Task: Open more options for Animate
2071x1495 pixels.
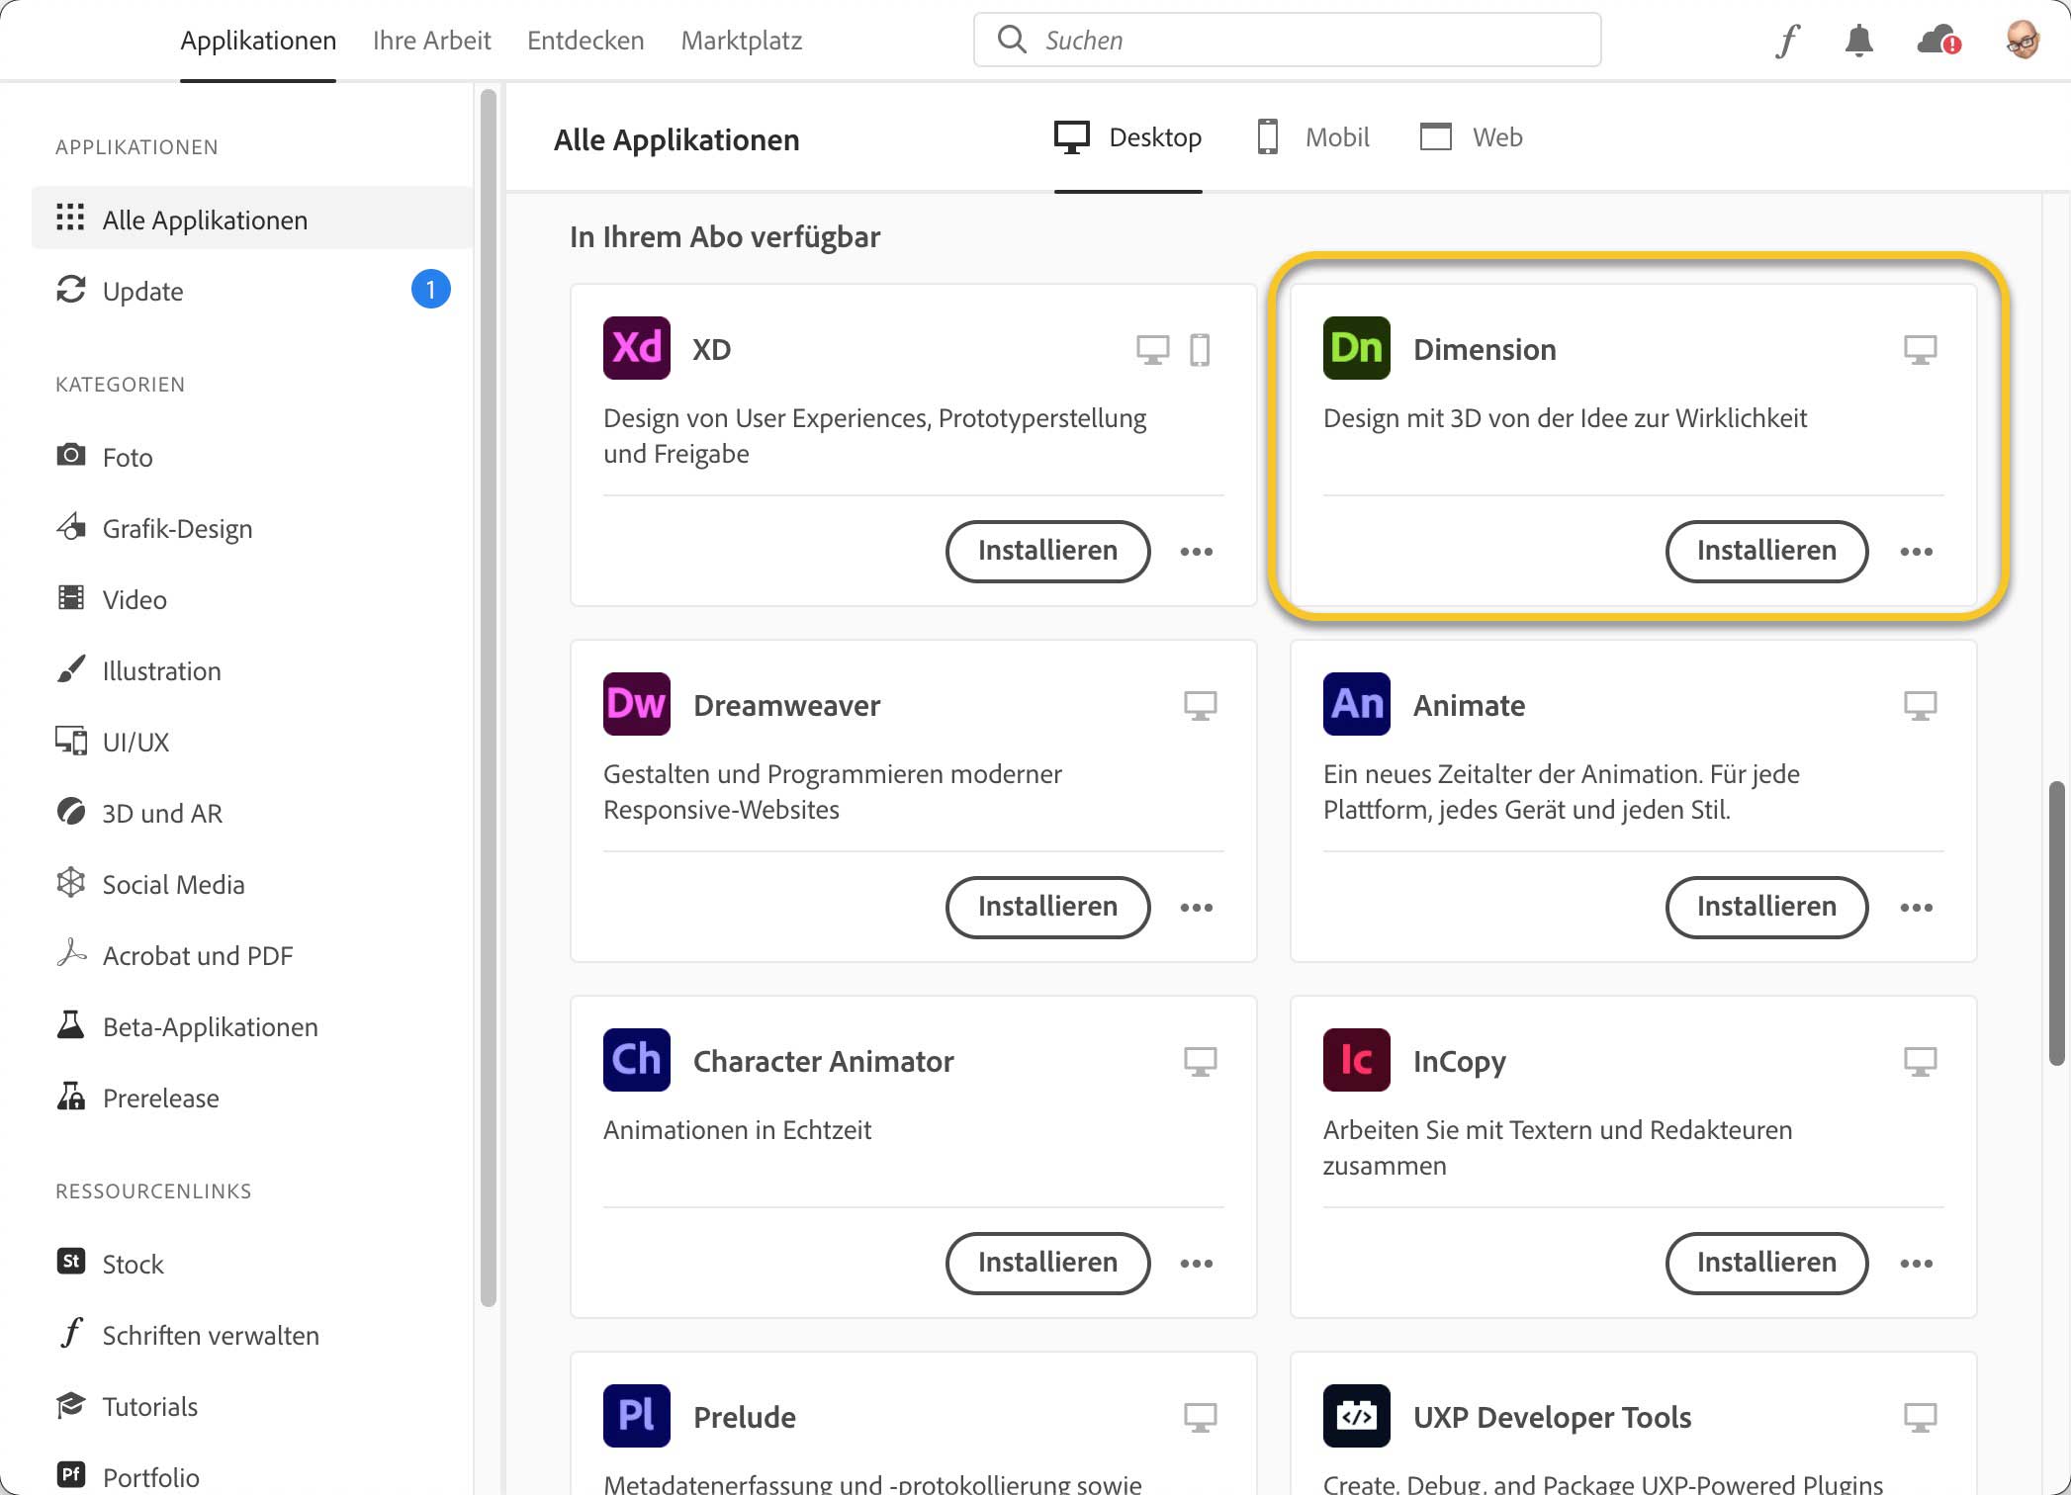Action: [x=1916, y=908]
